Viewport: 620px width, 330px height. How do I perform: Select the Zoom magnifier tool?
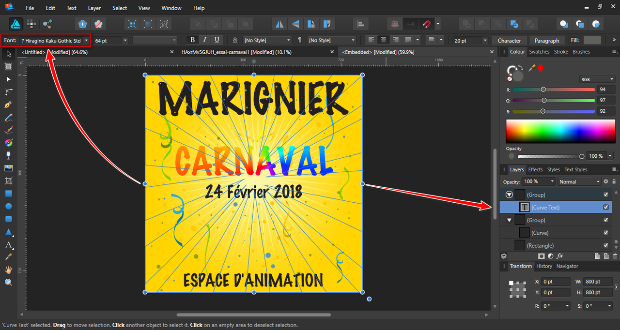point(8,282)
